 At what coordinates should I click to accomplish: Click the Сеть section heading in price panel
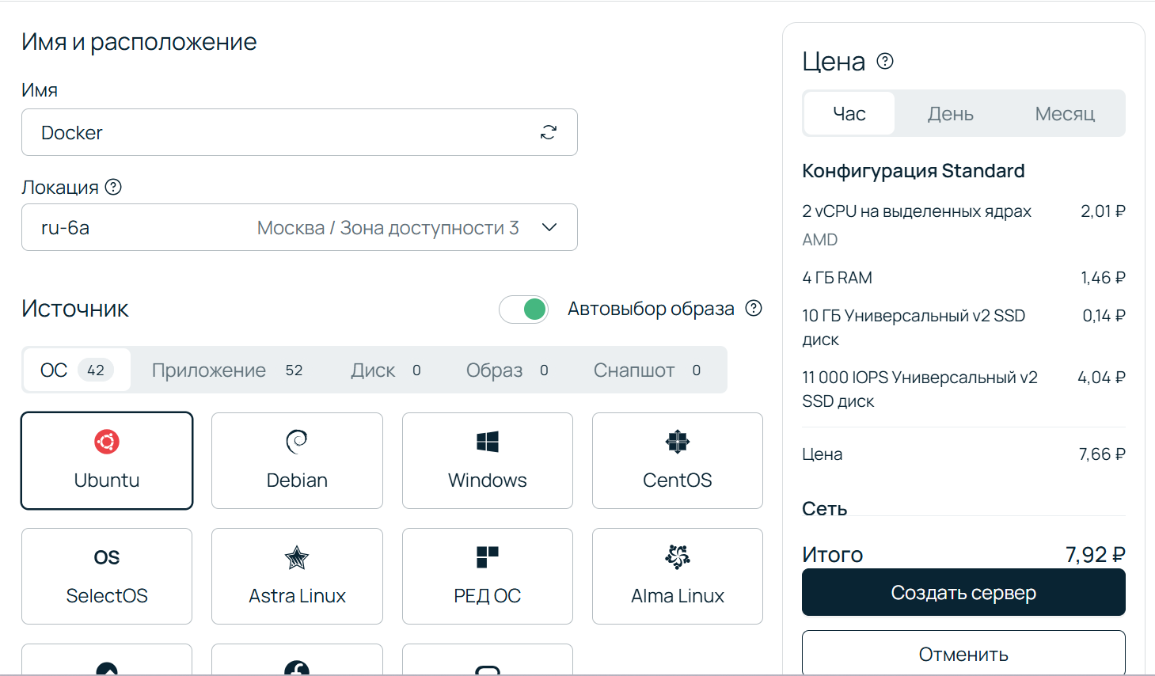[x=824, y=508]
